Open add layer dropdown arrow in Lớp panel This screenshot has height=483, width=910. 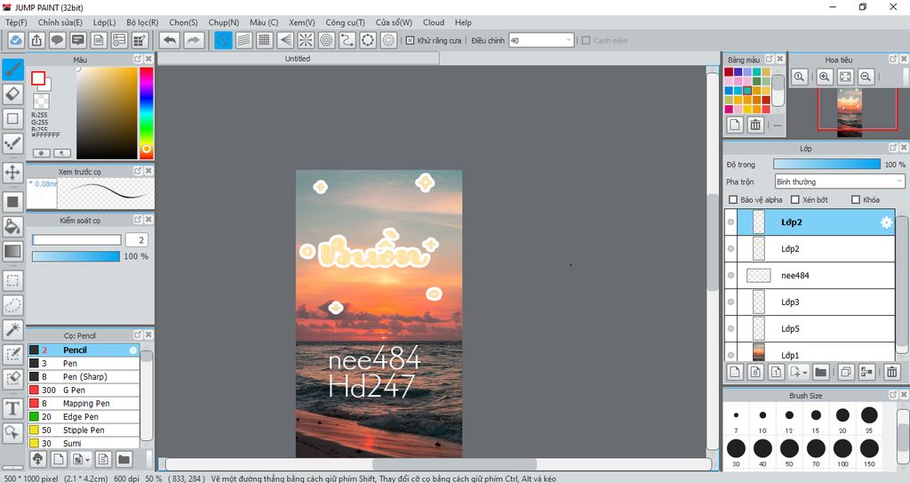coord(805,374)
